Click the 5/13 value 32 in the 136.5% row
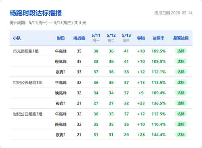Viewport: 202px width, 148px height. tap(126, 103)
